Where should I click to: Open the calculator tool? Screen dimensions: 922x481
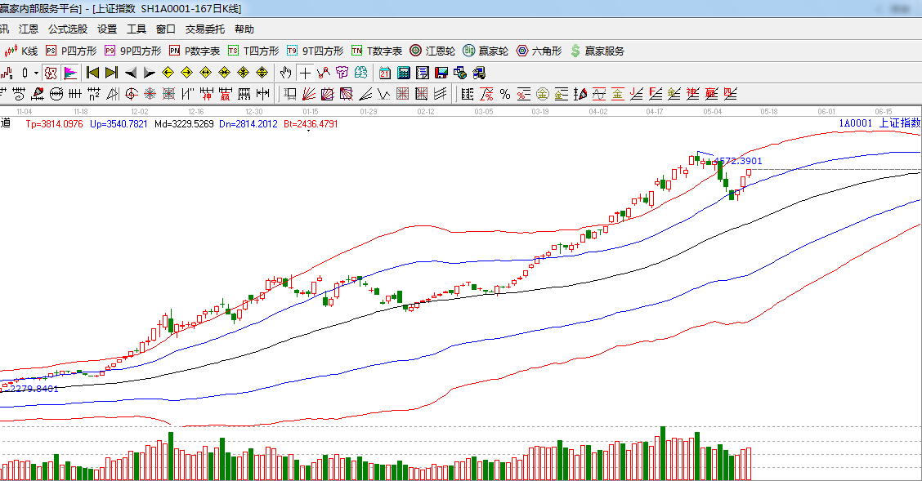tap(403, 72)
